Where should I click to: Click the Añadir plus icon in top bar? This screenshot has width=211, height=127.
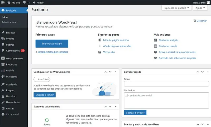34,3
